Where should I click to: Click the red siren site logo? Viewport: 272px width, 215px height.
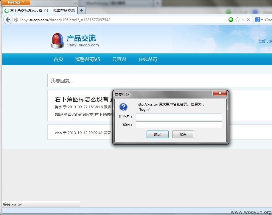57,40
